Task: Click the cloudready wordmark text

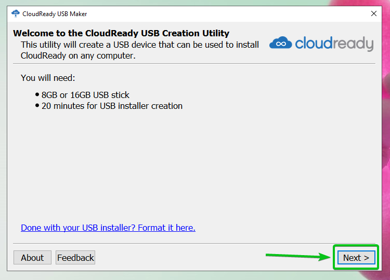Action: [334, 44]
